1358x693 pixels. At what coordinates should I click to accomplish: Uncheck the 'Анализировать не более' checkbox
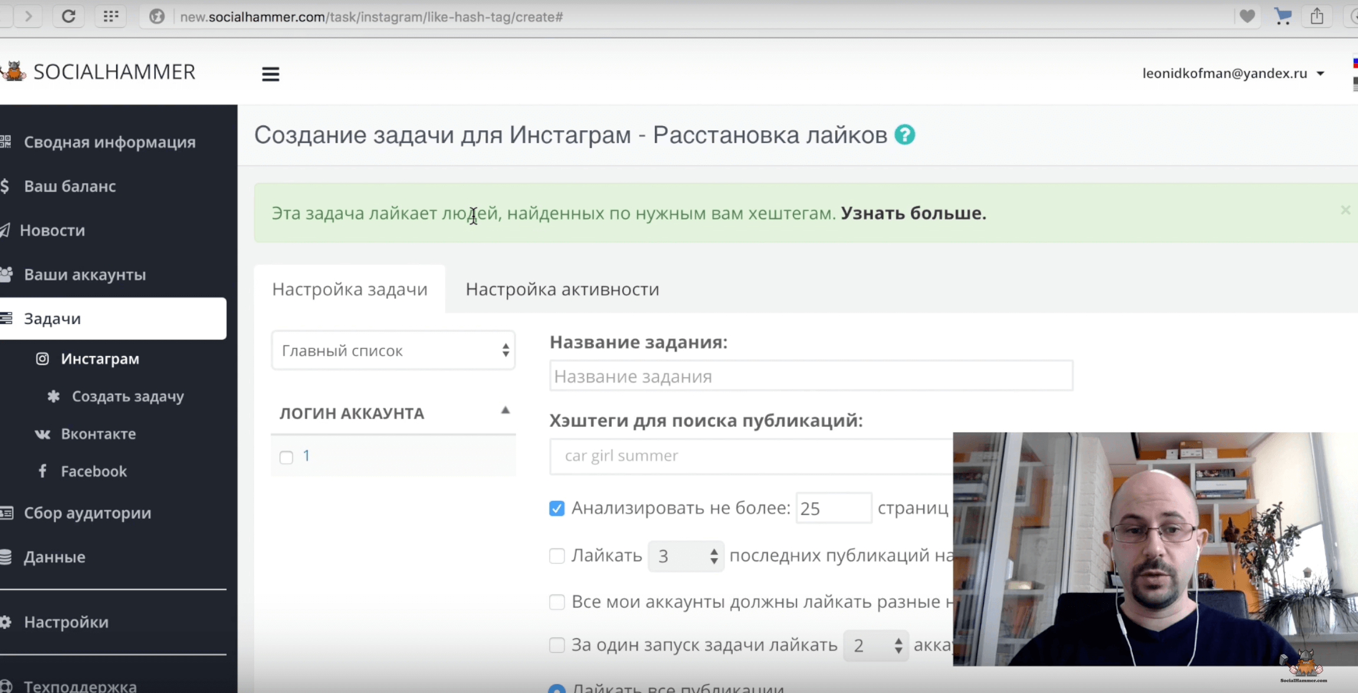[x=556, y=508]
